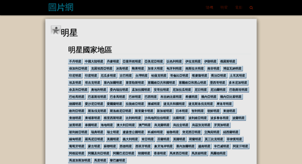Open the 巴西明星 tag

[151, 97]
